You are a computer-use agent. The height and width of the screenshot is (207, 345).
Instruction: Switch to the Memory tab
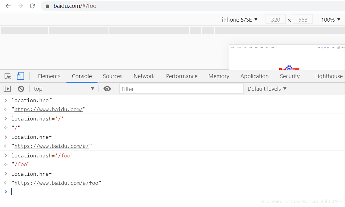pos(219,76)
